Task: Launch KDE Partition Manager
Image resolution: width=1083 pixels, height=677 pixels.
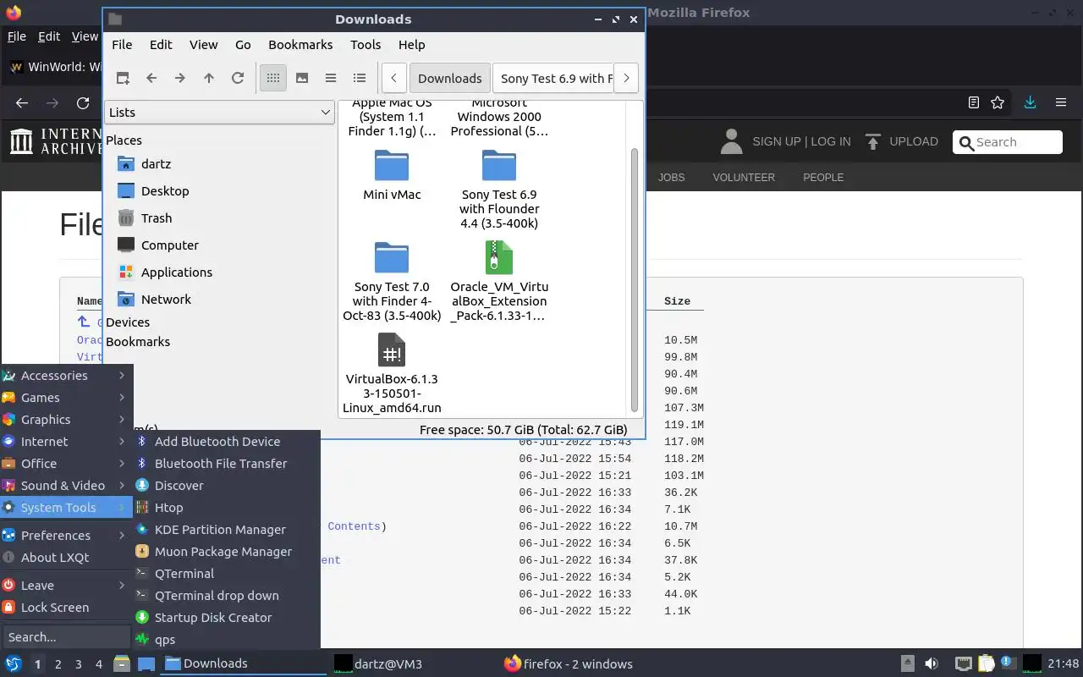Action: [x=226, y=529]
